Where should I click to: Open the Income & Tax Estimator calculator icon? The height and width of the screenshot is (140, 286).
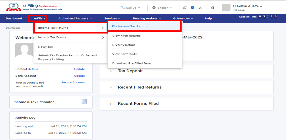(84, 102)
